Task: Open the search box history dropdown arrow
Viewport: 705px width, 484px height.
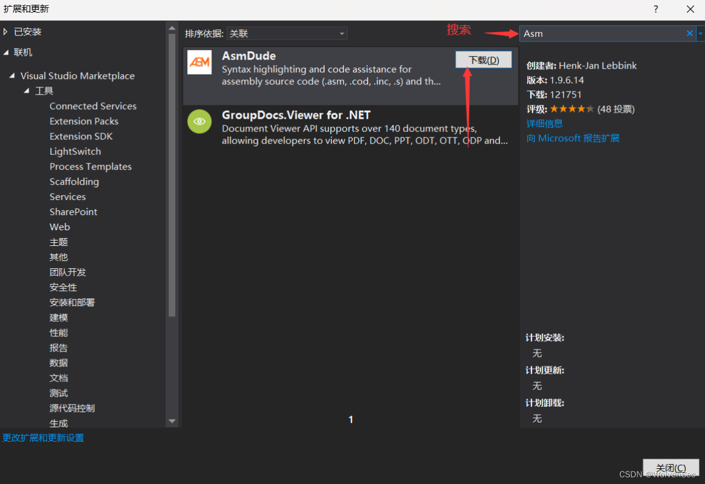Action: (701, 33)
